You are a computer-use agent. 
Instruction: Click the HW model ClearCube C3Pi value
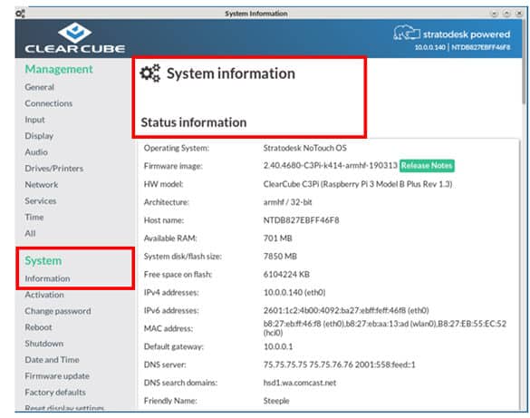click(358, 184)
